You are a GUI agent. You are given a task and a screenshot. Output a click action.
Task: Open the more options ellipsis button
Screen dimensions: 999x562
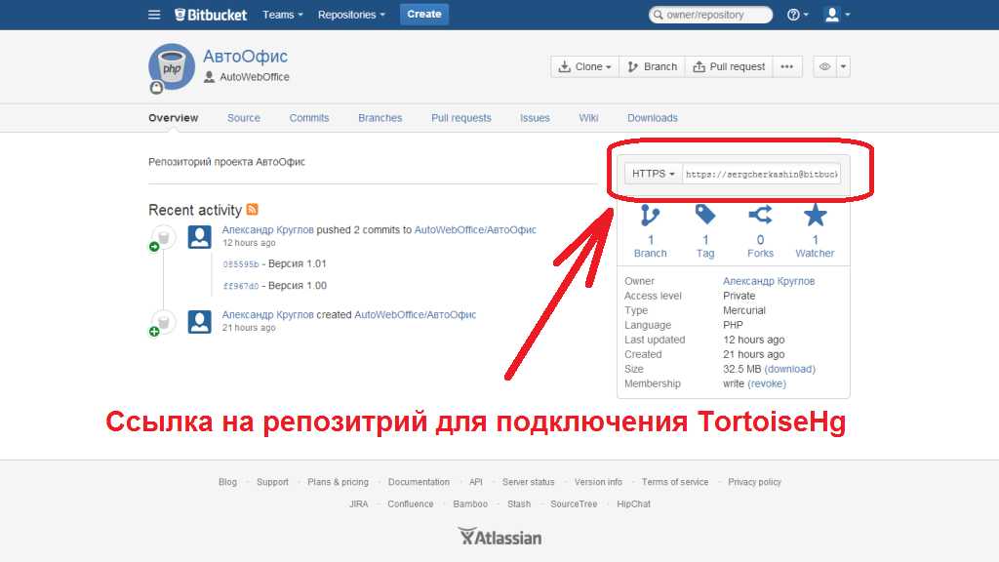click(786, 66)
